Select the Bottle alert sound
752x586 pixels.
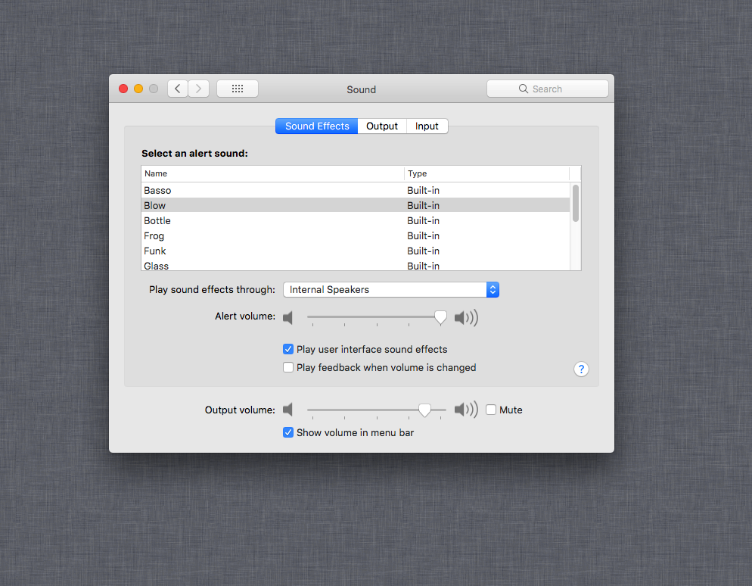coord(356,221)
